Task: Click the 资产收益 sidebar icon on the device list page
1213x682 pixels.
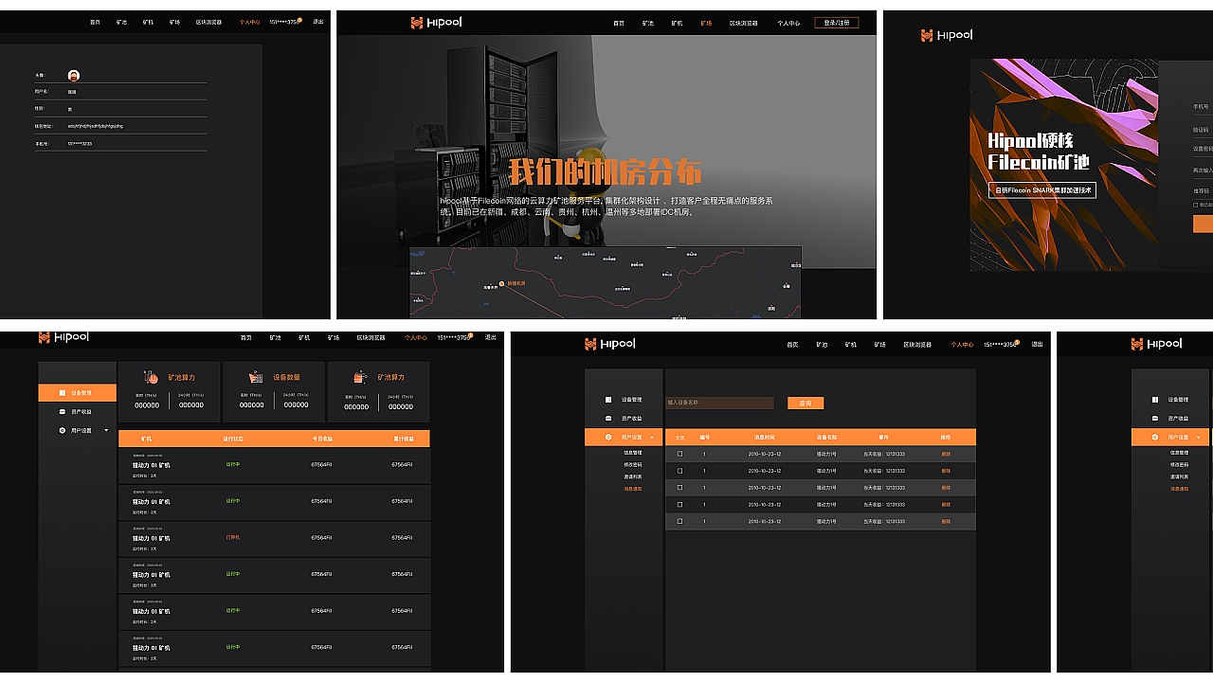Action: tap(63, 411)
